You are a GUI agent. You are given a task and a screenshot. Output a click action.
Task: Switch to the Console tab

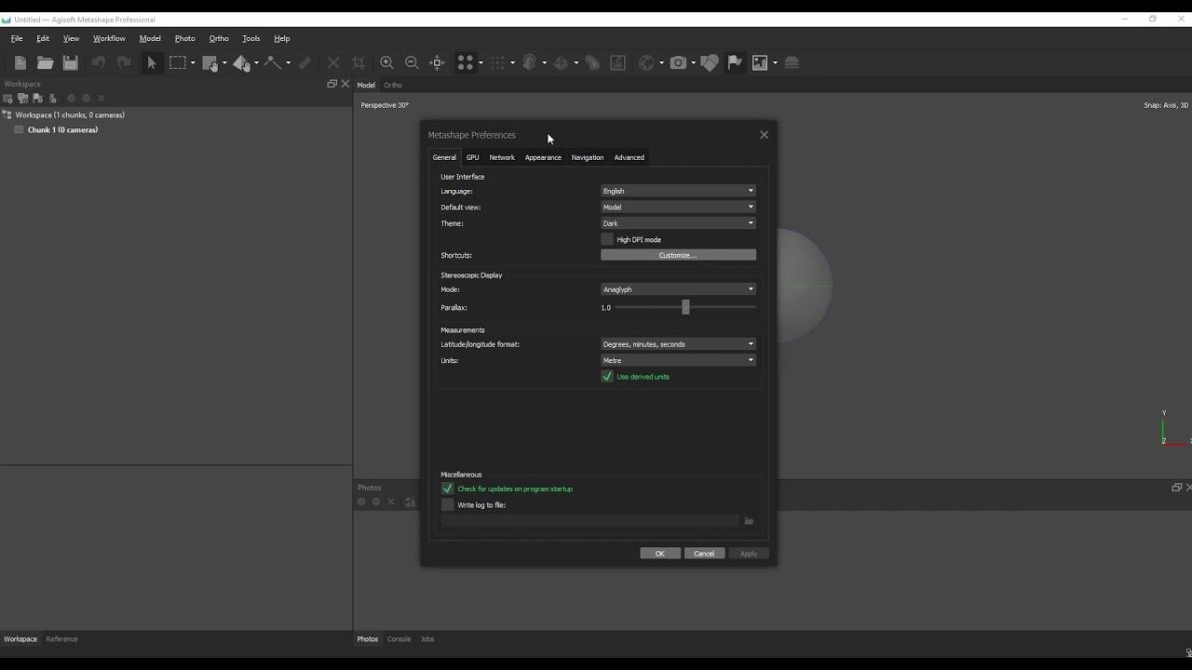399,639
